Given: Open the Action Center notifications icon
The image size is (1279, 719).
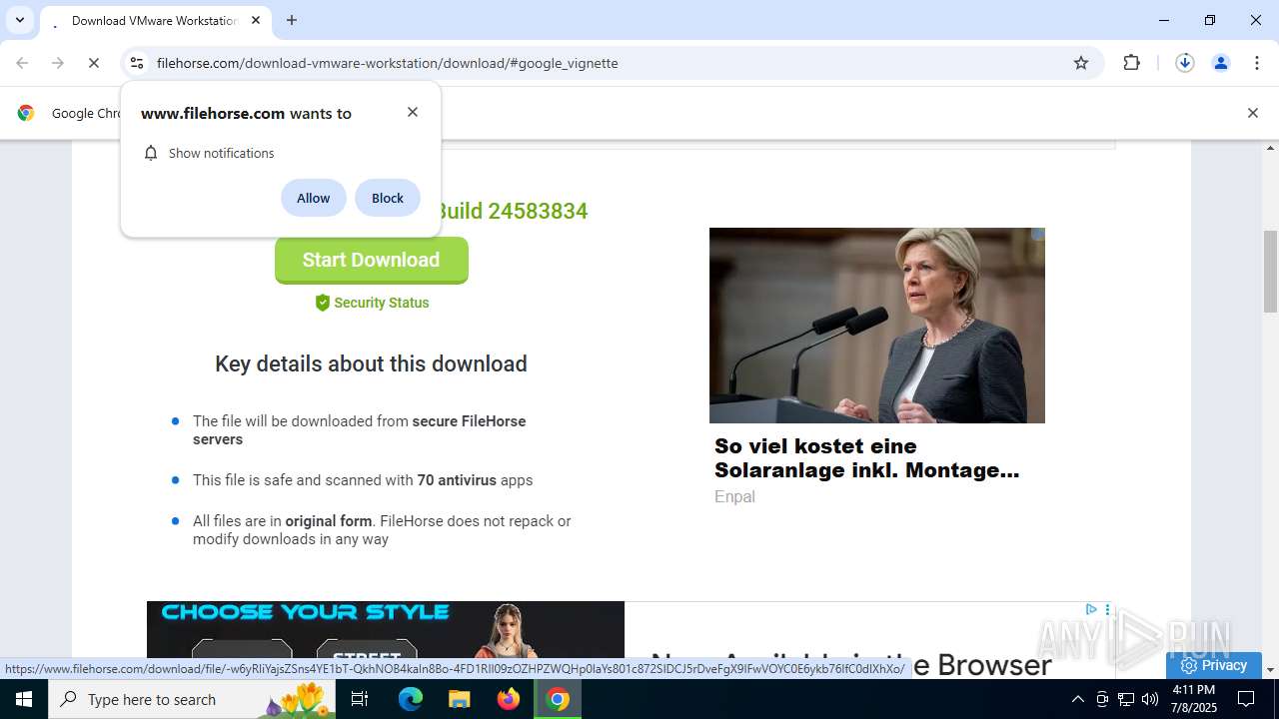Looking at the screenshot, I should click(1247, 699).
